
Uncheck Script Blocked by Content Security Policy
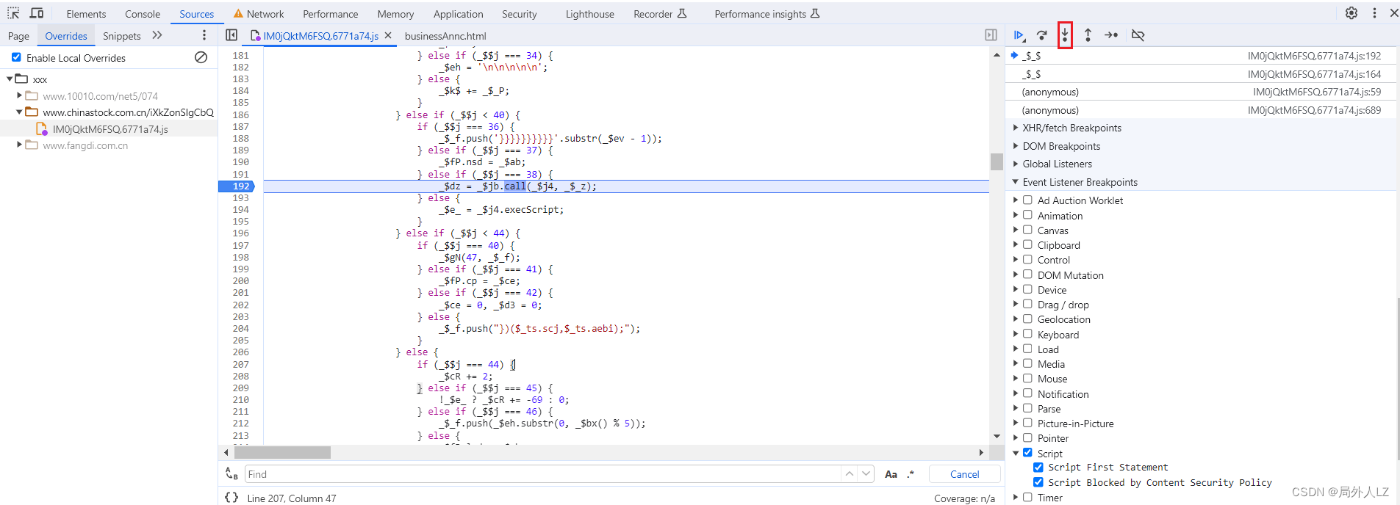(x=1038, y=482)
